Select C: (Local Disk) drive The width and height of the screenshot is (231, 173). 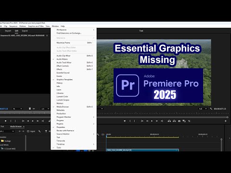tap(8, 148)
